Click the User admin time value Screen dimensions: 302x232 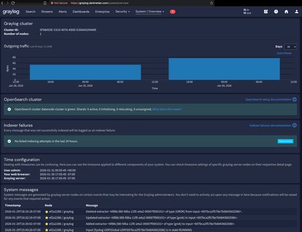(x=58, y=171)
